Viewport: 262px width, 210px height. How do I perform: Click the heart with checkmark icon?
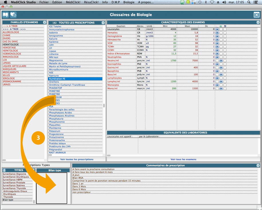[13, 15]
